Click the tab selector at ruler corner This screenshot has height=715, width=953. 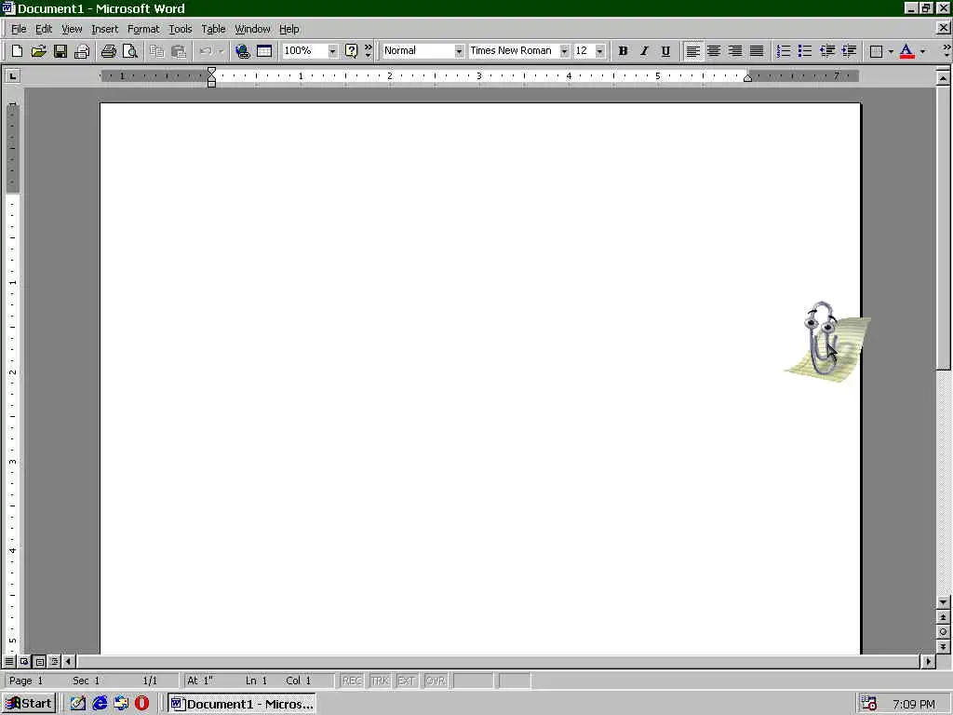12,76
